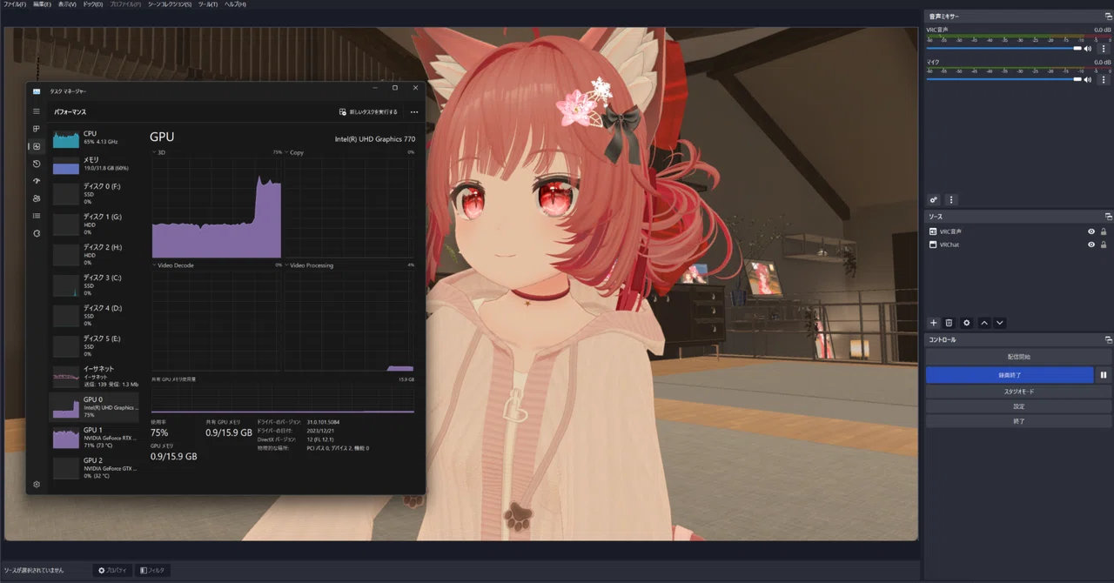Click 終了 to exit OBS
Viewport: 1114px width, 583px height.
coord(1018,421)
